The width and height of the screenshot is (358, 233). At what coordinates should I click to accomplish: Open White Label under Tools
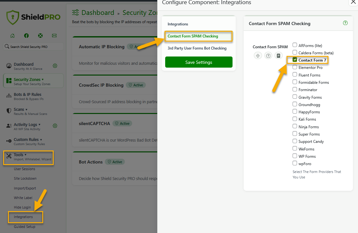23,198
